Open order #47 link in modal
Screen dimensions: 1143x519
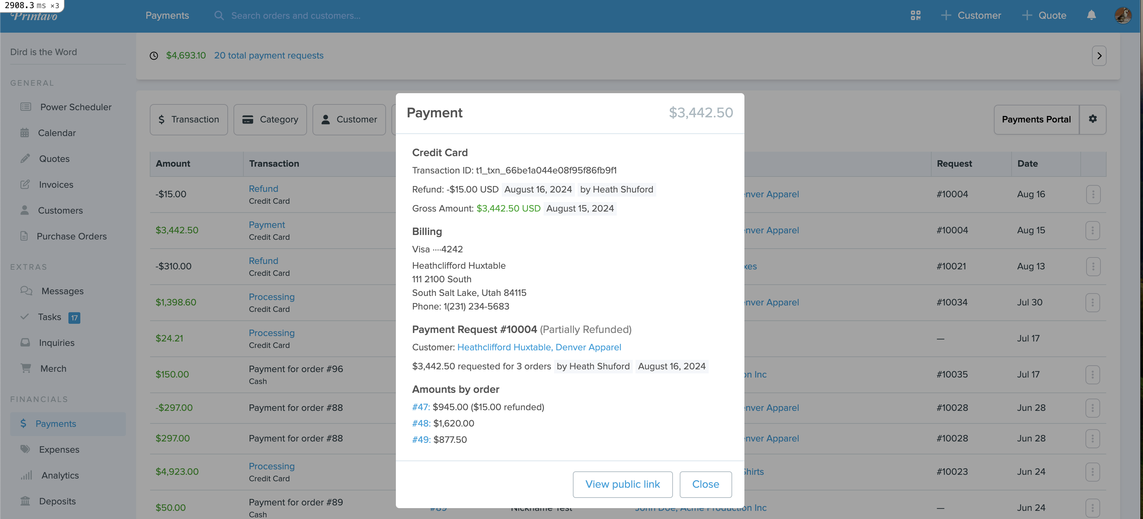421,407
